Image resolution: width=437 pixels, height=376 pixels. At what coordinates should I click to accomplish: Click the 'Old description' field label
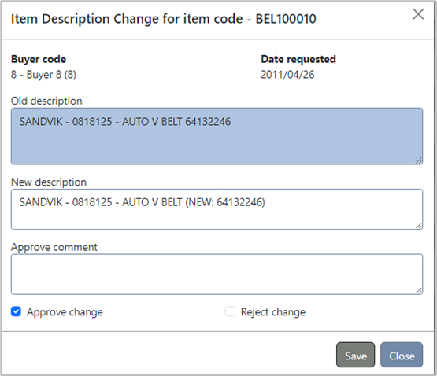(x=46, y=101)
